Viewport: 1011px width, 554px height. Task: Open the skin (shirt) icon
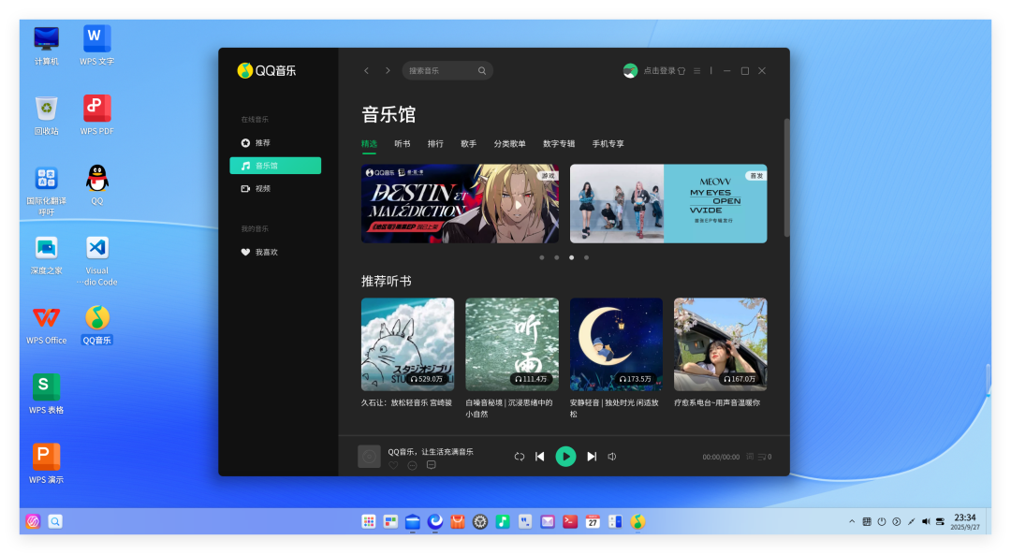pyautogui.click(x=681, y=71)
